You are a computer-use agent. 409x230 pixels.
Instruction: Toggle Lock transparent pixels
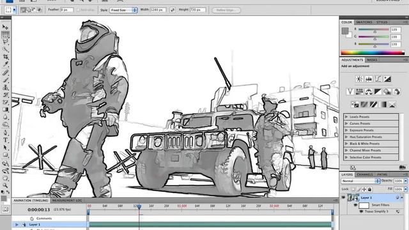(353, 189)
